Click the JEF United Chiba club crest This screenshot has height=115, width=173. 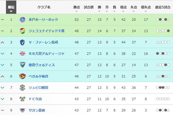click(22, 31)
